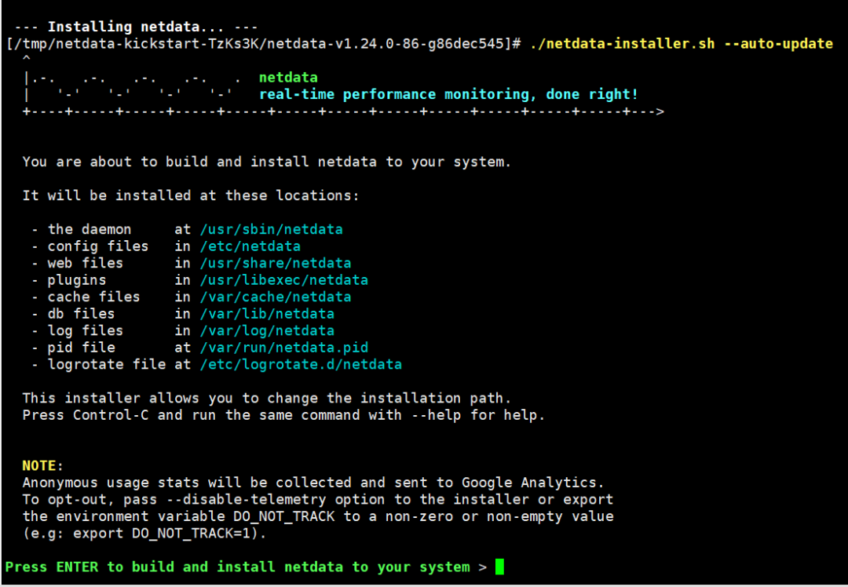Click the /etc/netdata config path
848x587 pixels.
pos(250,246)
